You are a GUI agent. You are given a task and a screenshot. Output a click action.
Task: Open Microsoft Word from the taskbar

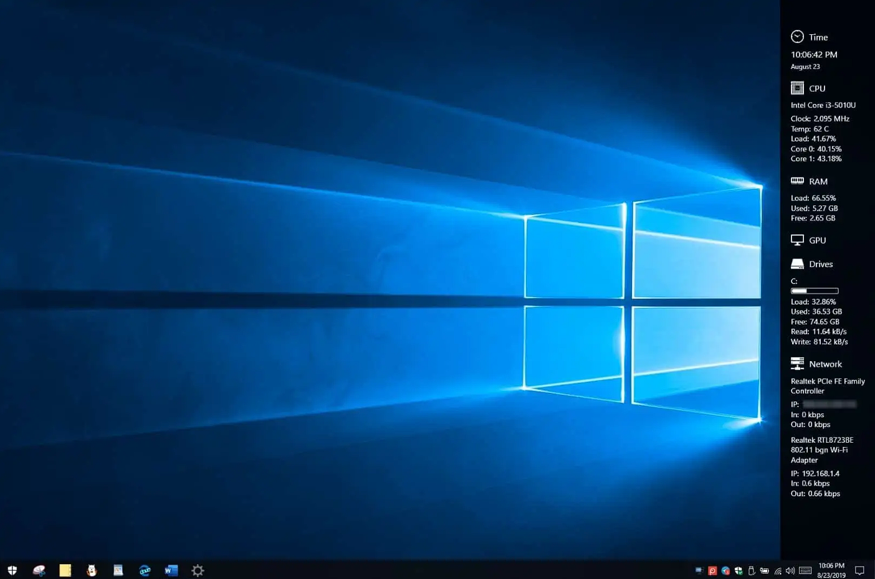coord(171,570)
